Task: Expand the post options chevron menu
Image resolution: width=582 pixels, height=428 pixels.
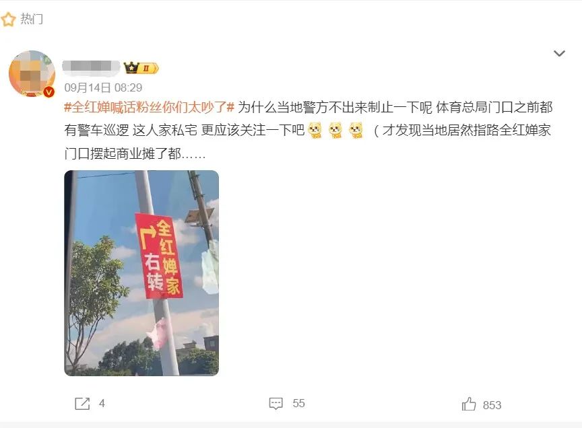Action: pyautogui.click(x=559, y=53)
